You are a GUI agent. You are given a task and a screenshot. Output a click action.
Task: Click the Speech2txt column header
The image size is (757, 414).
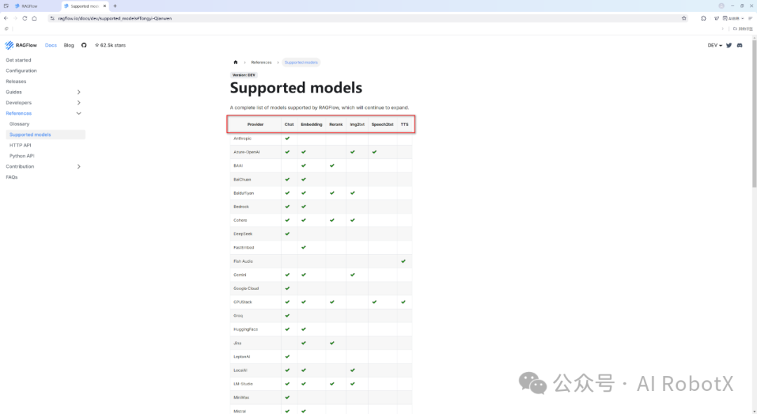pos(383,125)
